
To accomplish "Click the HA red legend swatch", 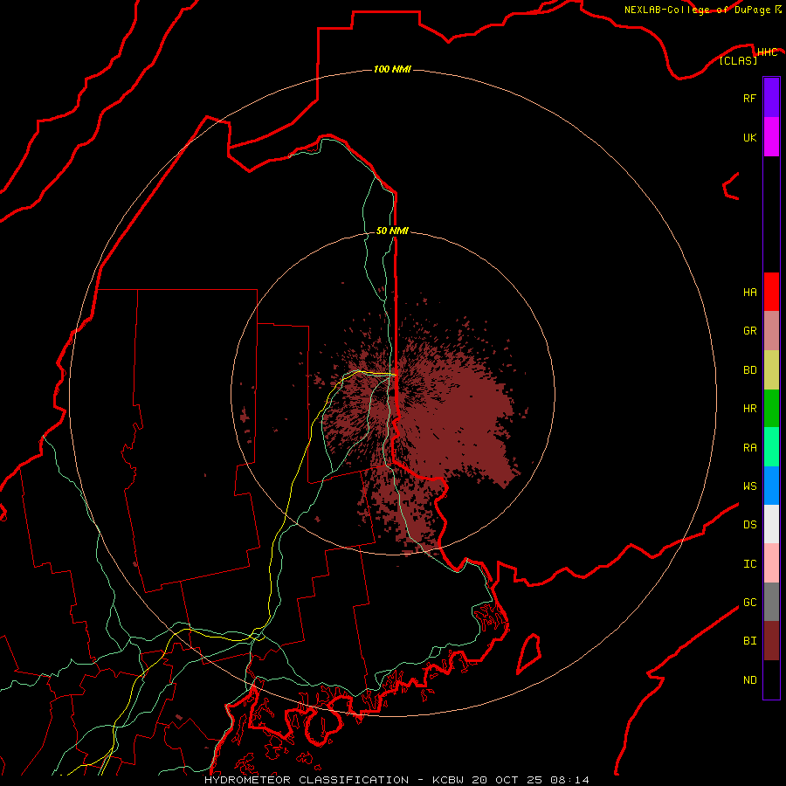I will [x=771, y=292].
